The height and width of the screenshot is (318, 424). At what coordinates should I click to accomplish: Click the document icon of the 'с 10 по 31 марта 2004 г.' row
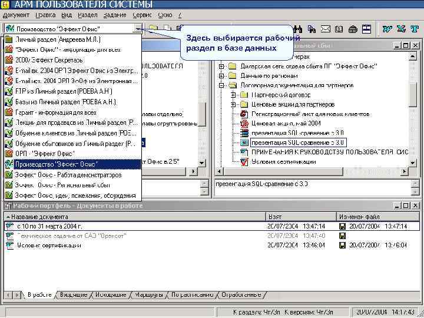tap(10, 226)
